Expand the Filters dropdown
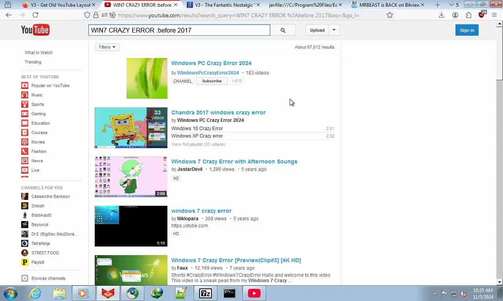This screenshot has height=301, width=503. point(107,47)
